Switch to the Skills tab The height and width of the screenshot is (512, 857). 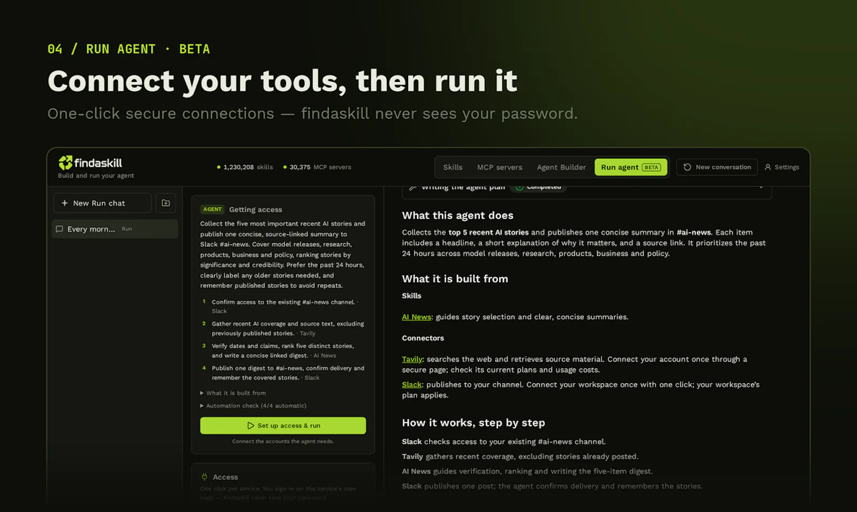click(453, 167)
